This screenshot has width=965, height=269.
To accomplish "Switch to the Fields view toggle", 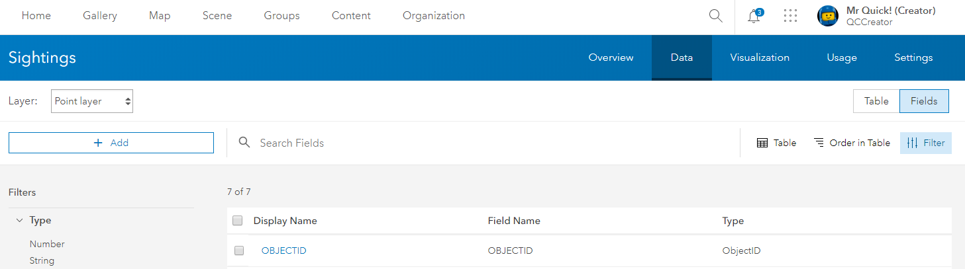I will click(x=923, y=101).
